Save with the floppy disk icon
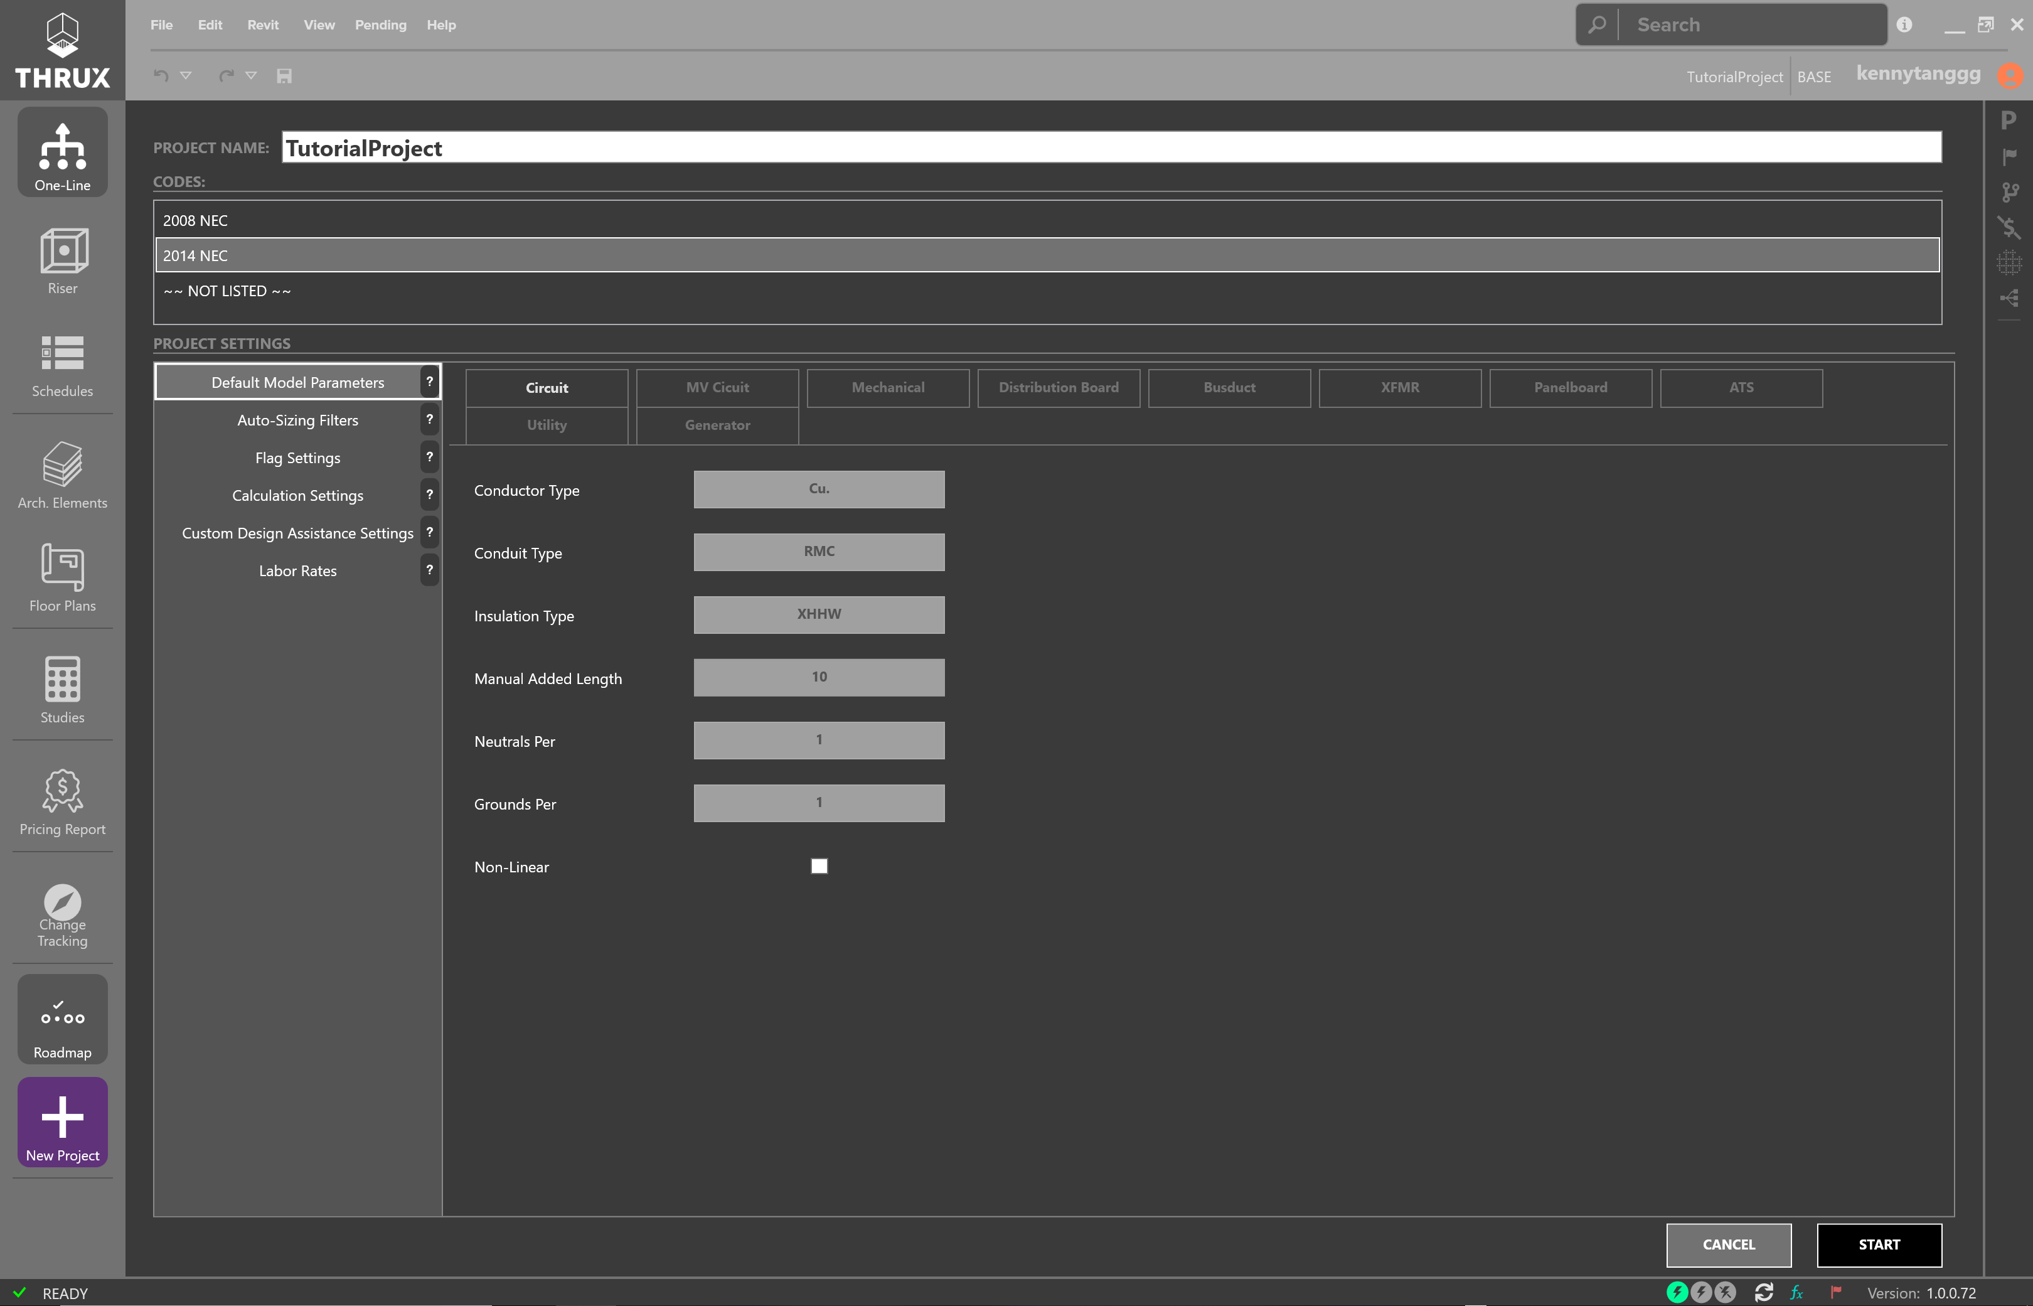Screen dimensions: 2033x1306 pyautogui.click(x=284, y=75)
